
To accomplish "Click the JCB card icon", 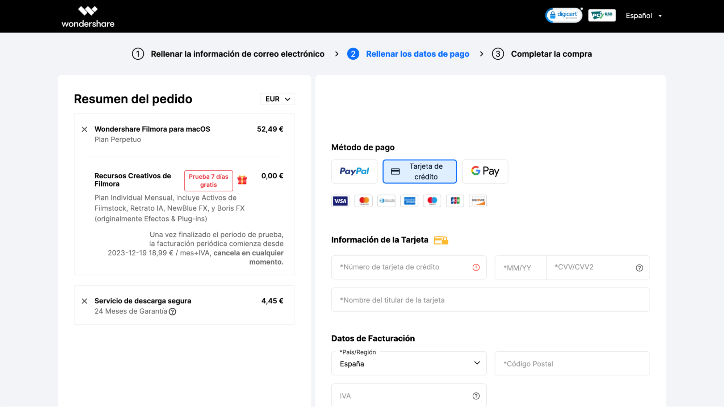I will [455, 201].
